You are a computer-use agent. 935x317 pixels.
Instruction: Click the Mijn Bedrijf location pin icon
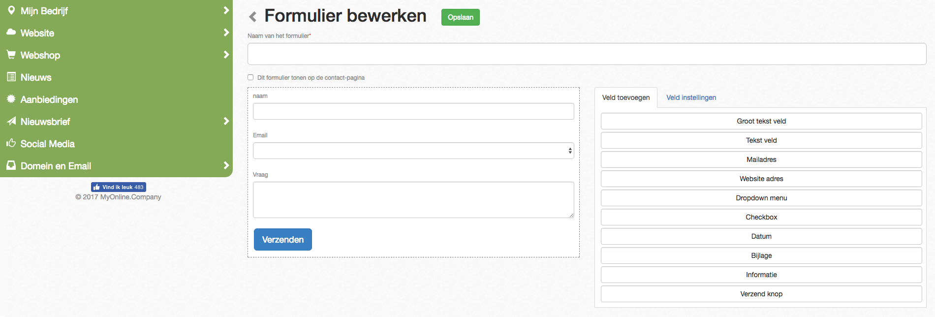[x=11, y=10]
